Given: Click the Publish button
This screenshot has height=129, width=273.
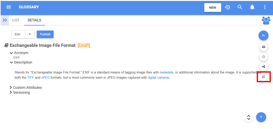Looking at the screenshot, I should pos(45,34).
